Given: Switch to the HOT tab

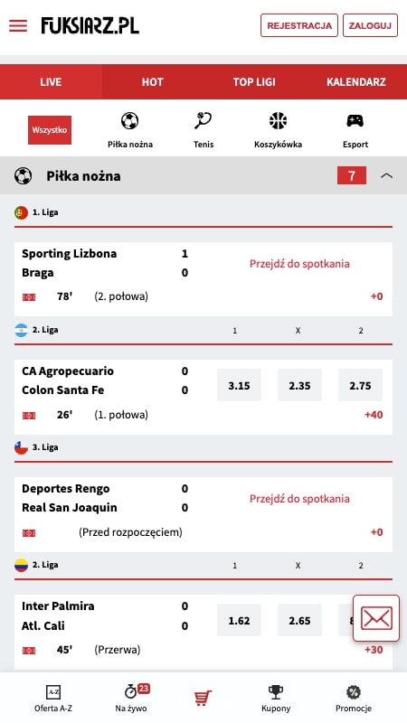Looking at the screenshot, I should click(x=152, y=82).
